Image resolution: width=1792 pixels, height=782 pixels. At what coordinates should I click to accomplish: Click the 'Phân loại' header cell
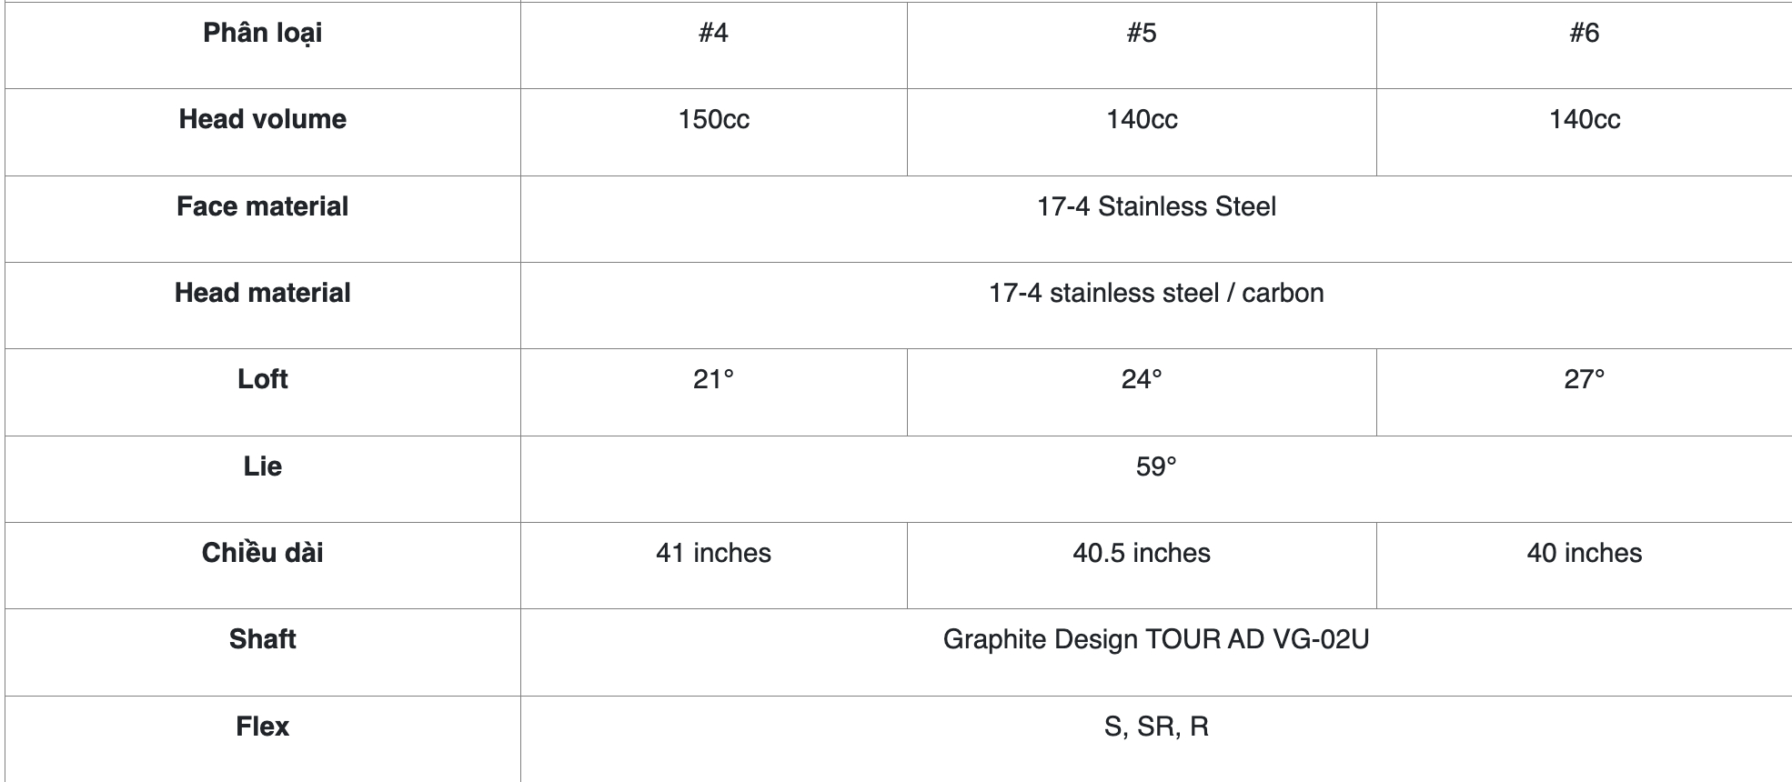pos(263,45)
